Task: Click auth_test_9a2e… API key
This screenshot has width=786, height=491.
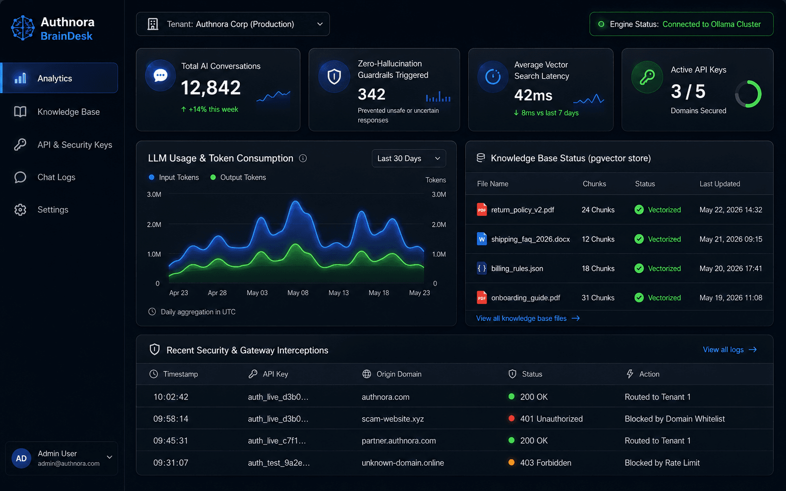Action: 279,463
